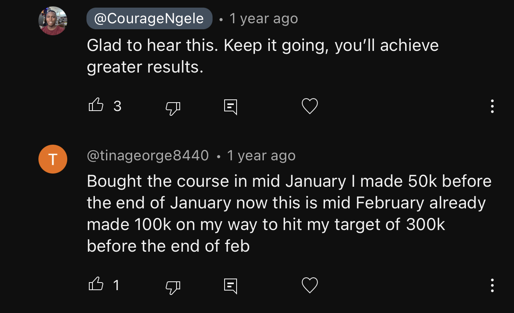Like the @CourageNgele comment
514x313 pixels.
point(96,106)
